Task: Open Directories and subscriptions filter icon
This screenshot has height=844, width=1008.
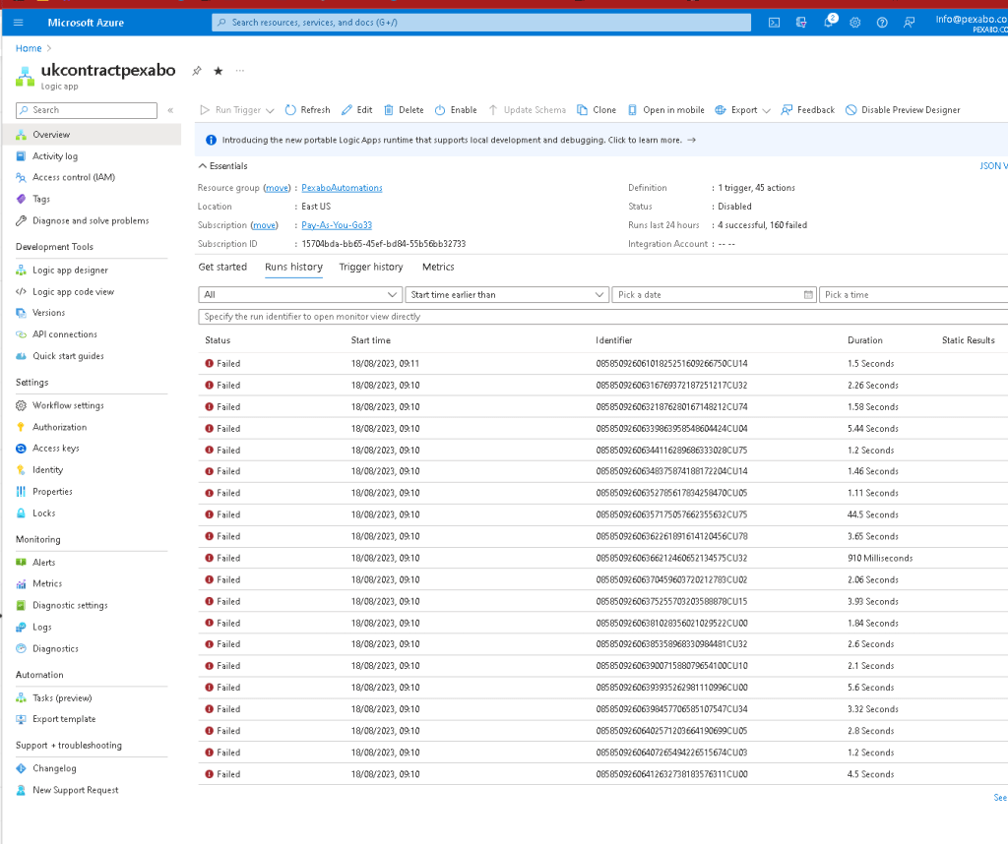Action: pyautogui.click(x=801, y=23)
